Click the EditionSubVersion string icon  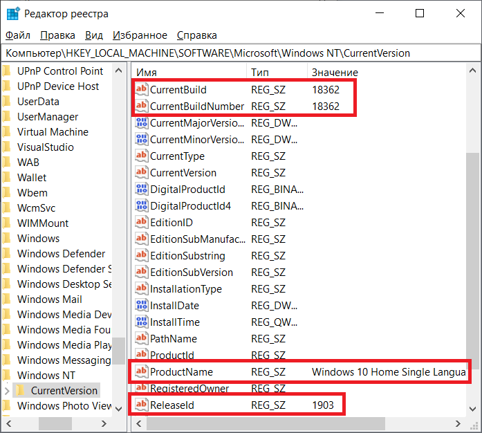(x=141, y=272)
